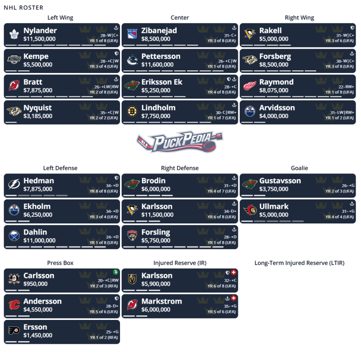Click the red cross injury icon on Markstrom
Screen dimensions: 361x354
[x=233, y=298]
